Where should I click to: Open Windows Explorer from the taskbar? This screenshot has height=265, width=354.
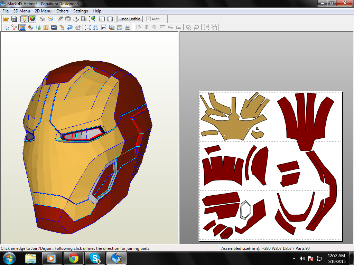pos(31,258)
